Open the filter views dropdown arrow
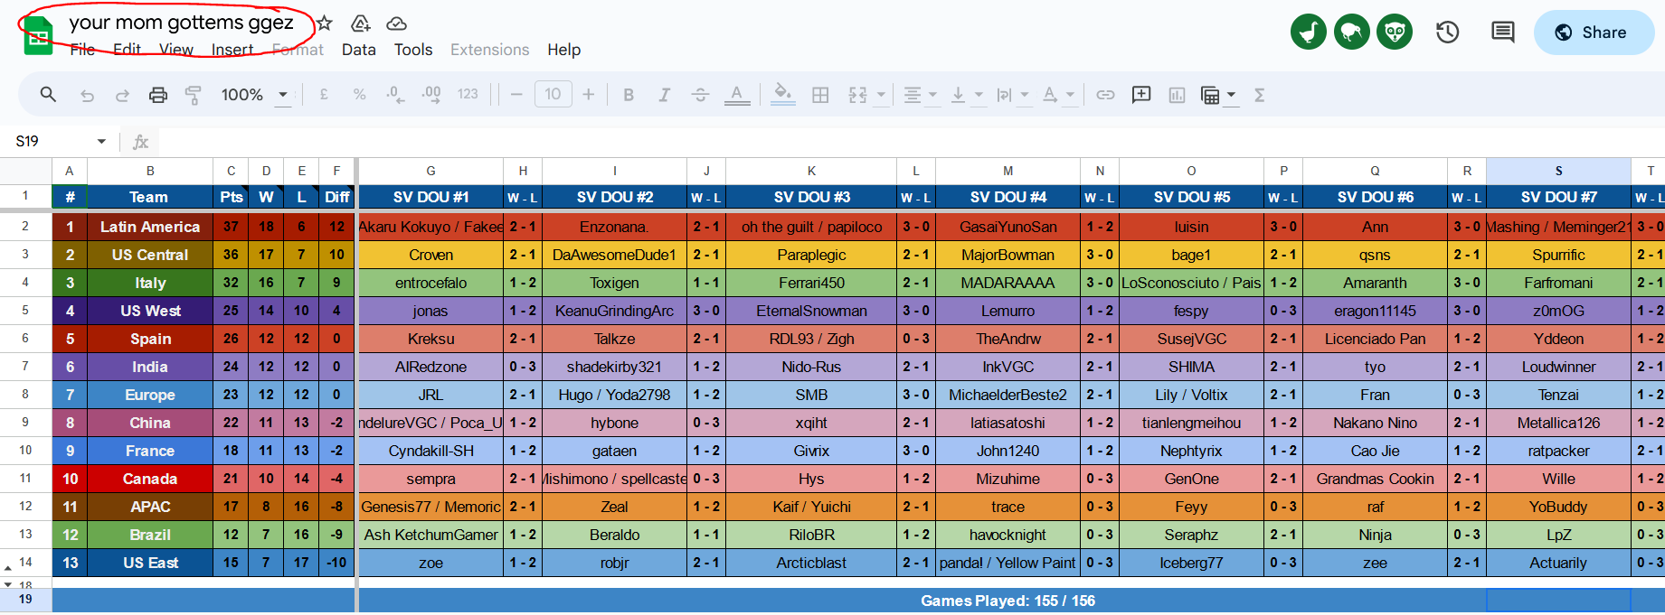This screenshot has width=1665, height=615. pyautogui.click(x=1232, y=95)
